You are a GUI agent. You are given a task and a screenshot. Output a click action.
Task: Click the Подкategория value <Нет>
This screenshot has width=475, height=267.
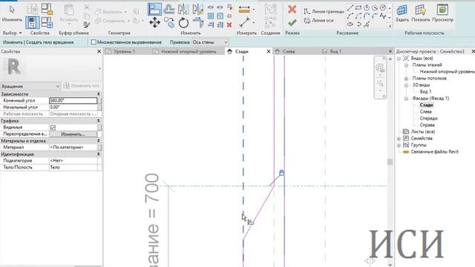[73, 161]
